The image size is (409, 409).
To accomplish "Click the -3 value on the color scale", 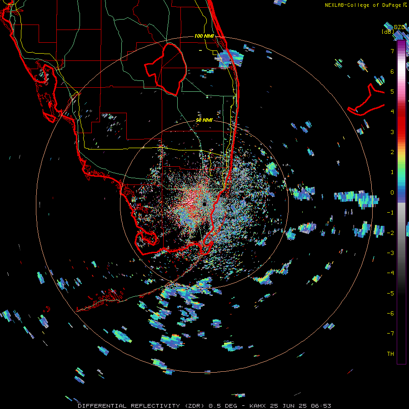I will click(x=390, y=253).
